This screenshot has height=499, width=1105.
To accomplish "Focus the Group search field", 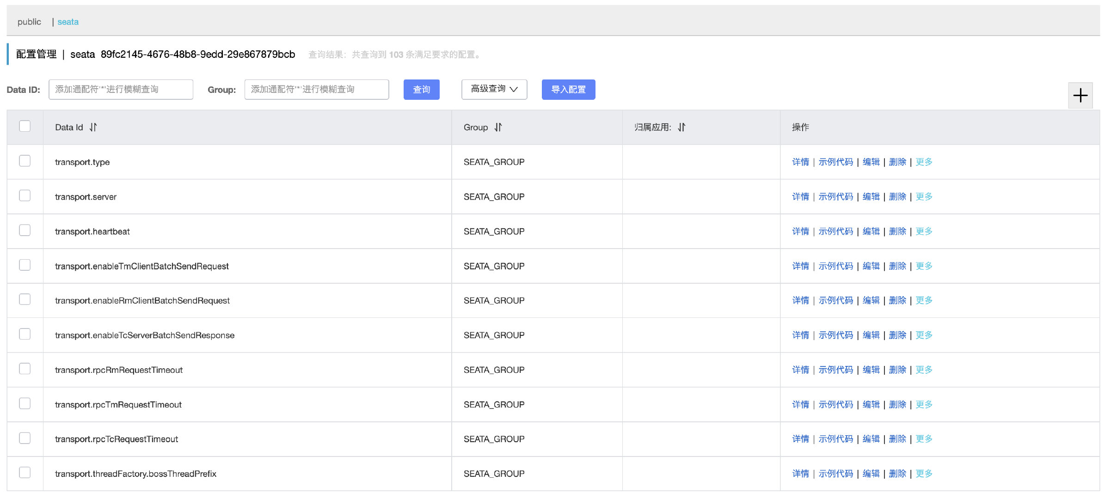I will click(317, 90).
